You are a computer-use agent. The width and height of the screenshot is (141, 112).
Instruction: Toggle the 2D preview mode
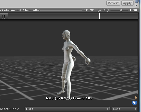tap(92, 10)
